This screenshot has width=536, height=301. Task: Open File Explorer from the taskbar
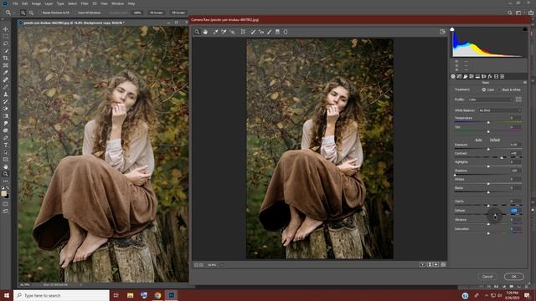pyautogui.click(x=131, y=295)
